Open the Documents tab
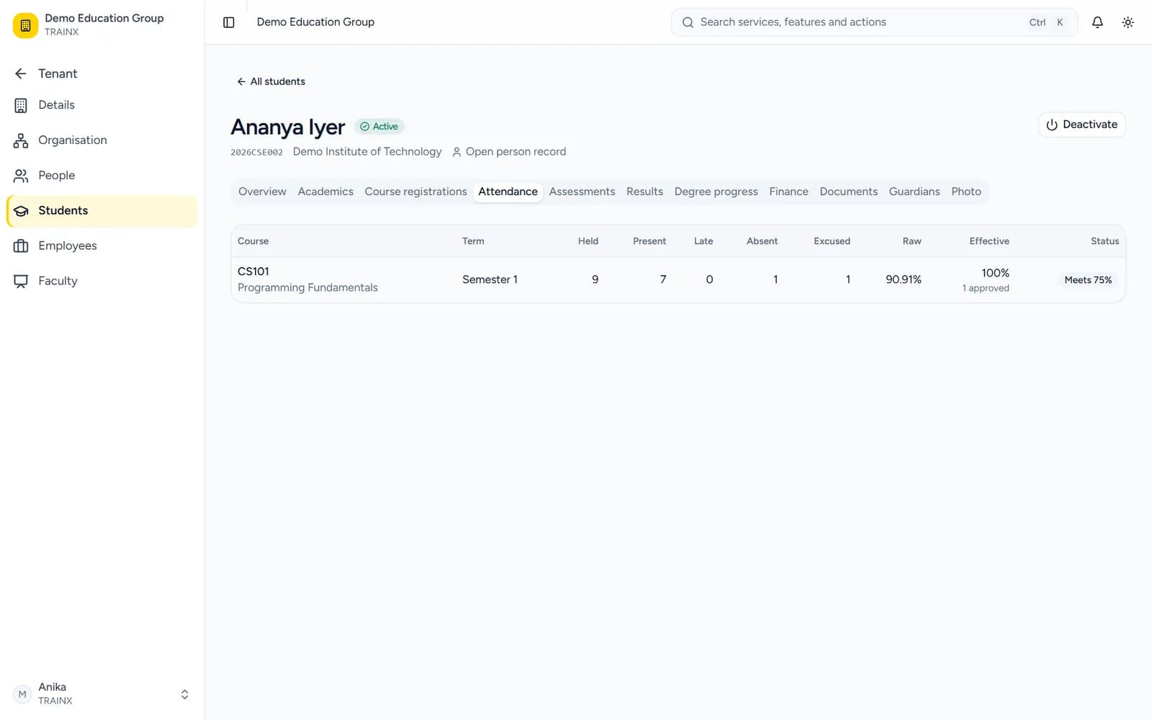1152x720 pixels. point(848,192)
